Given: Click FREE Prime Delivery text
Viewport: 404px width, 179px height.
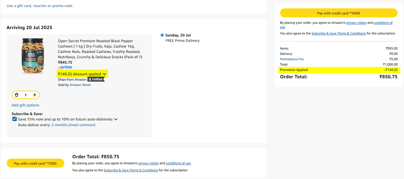Looking at the screenshot, I should click(x=183, y=40).
